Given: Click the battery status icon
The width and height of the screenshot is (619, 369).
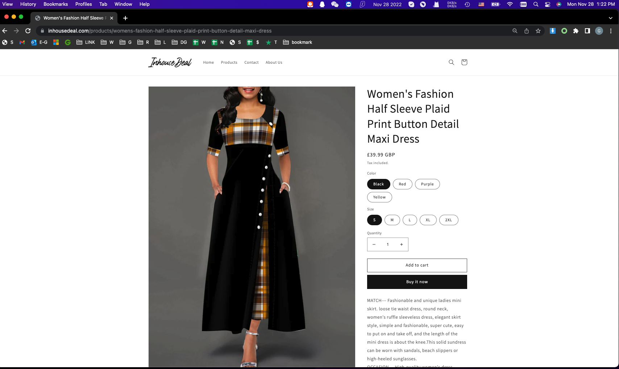Looking at the screenshot, I should 495,4.
